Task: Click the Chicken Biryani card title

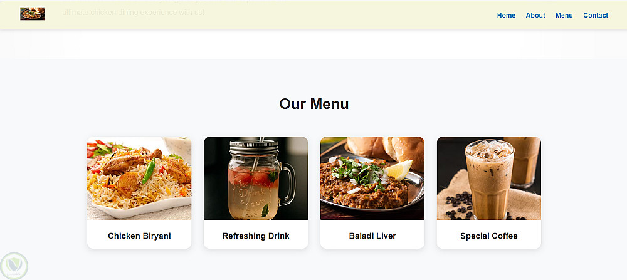Action: click(x=139, y=236)
